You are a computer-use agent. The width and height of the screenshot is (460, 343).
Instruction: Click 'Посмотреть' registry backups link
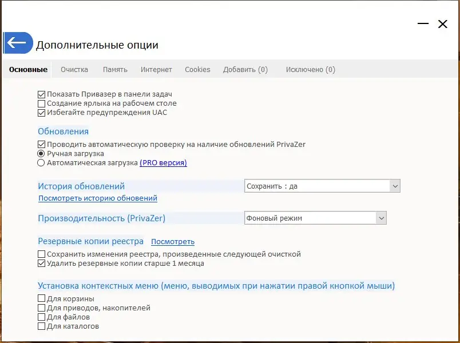[x=173, y=242]
